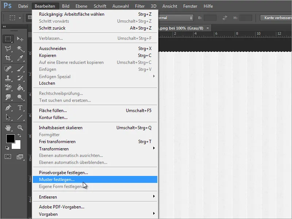
Task: Choose Kopieren from the menu
Action: [95, 55]
